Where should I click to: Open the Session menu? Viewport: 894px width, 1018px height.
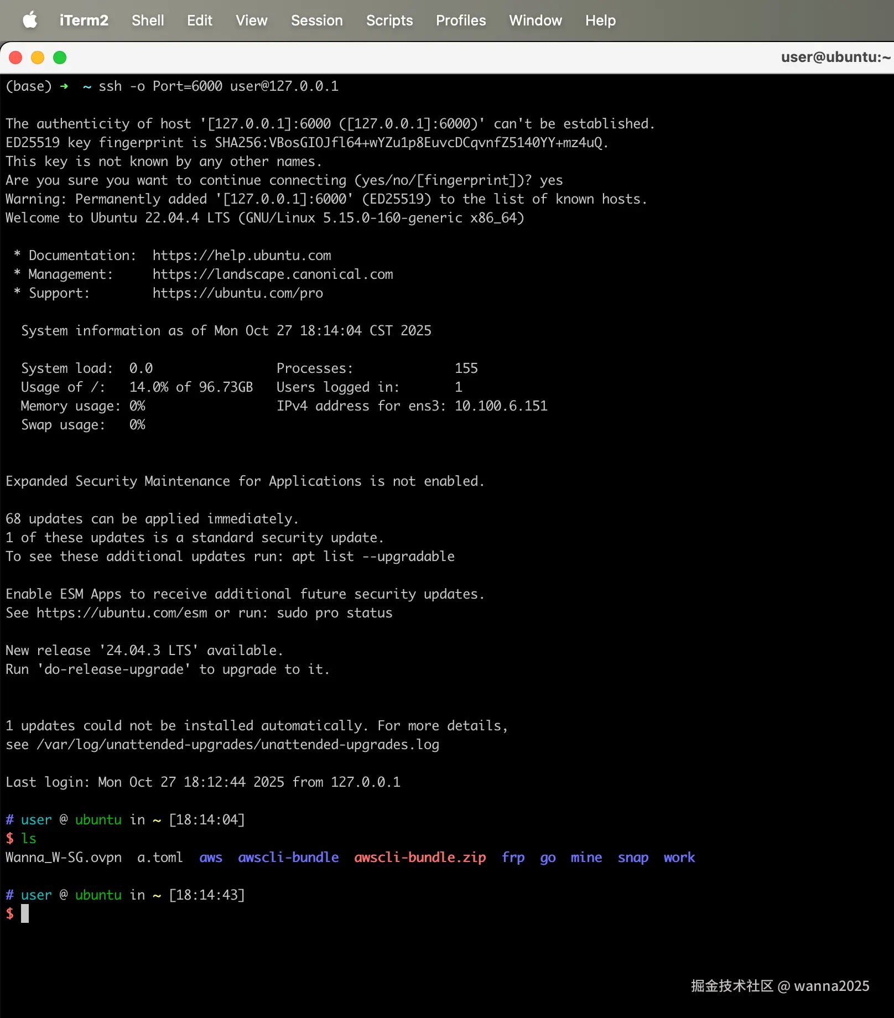pos(317,20)
